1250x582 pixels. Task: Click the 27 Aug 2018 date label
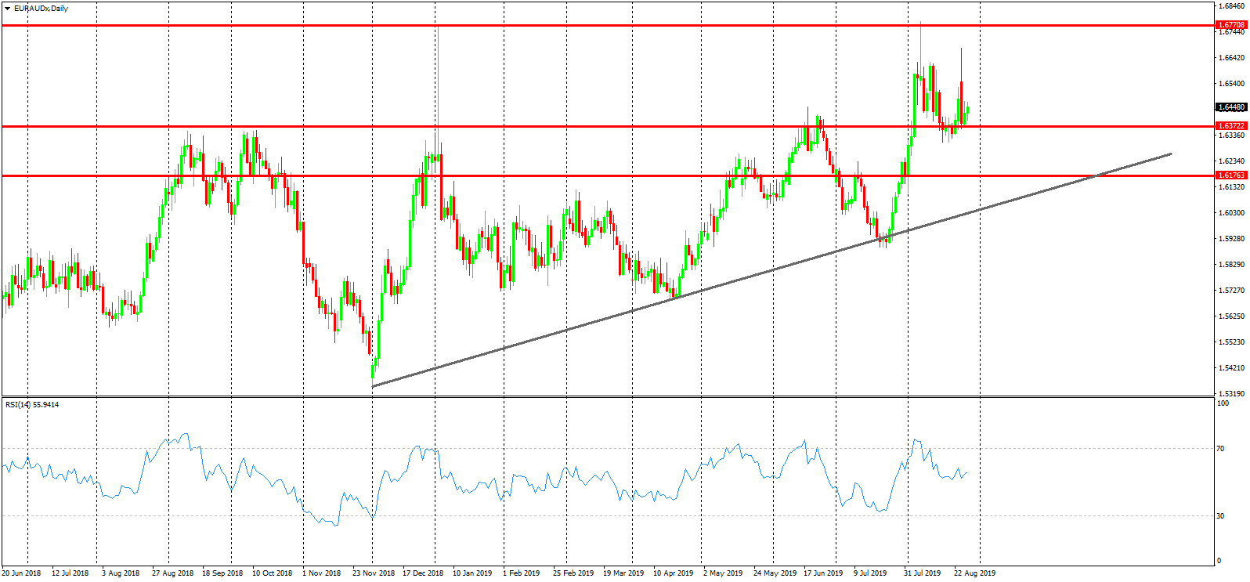tap(172, 573)
